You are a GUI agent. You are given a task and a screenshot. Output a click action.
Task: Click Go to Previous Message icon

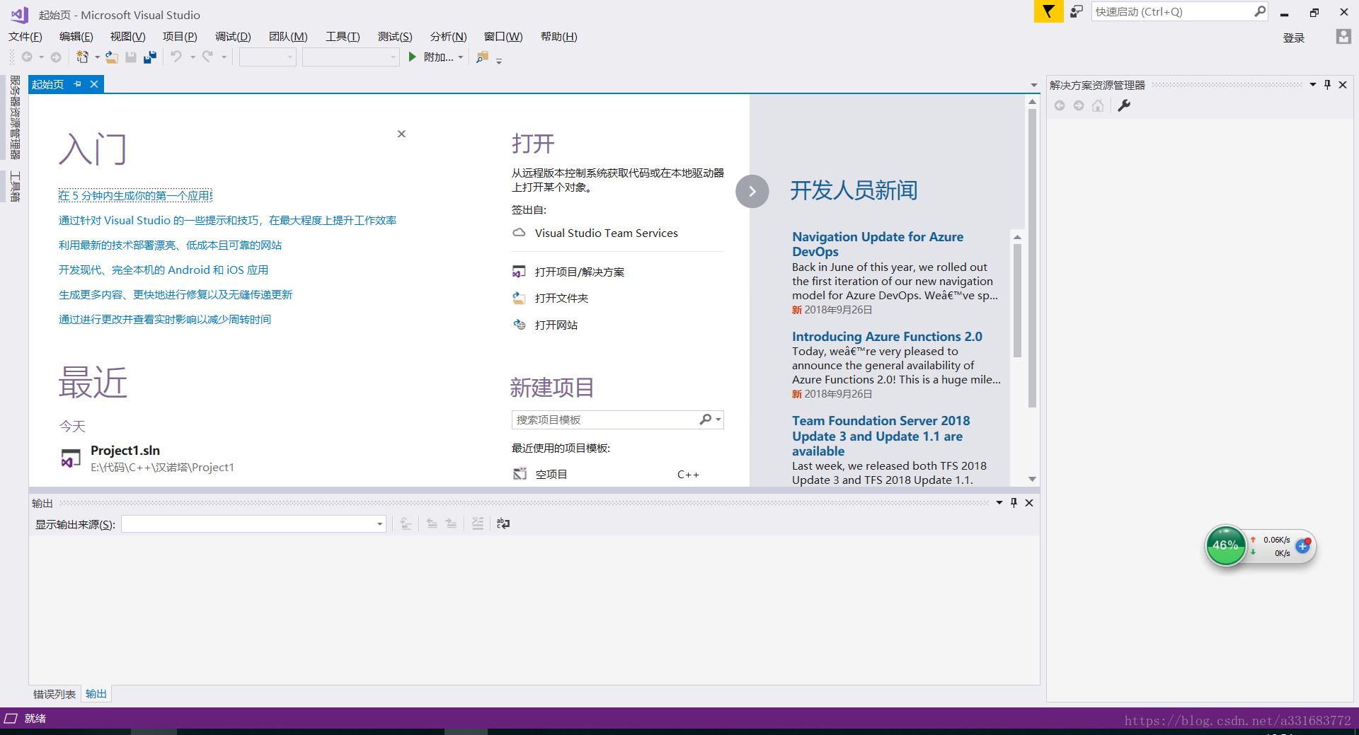click(x=432, y=523)
